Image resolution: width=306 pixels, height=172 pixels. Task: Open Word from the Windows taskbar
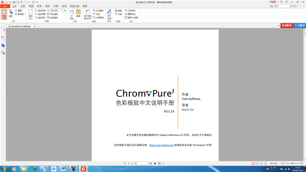63,169
